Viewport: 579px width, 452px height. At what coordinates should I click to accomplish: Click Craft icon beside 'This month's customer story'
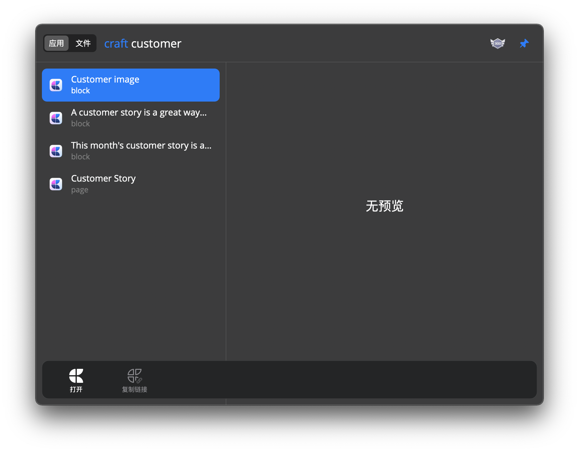pos(56,151)
